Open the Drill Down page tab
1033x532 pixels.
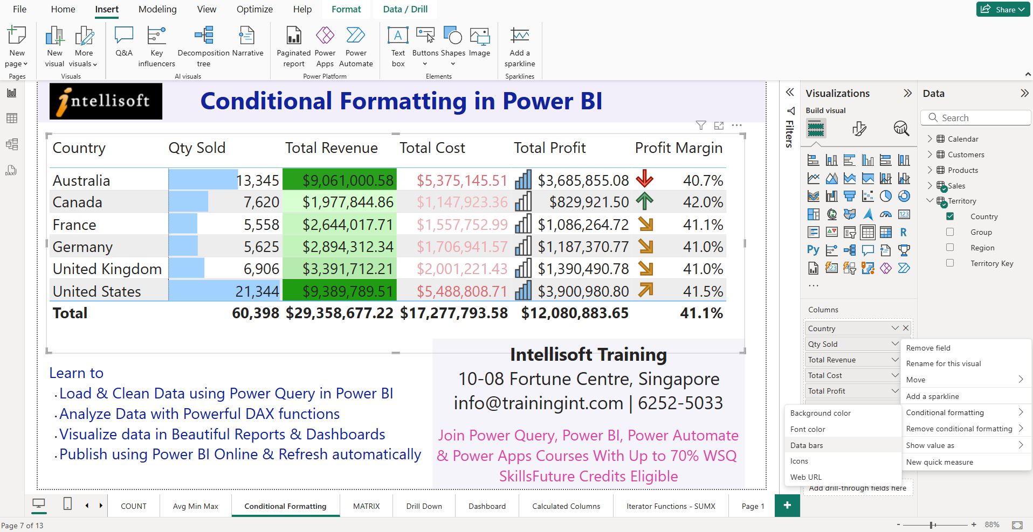424,506
